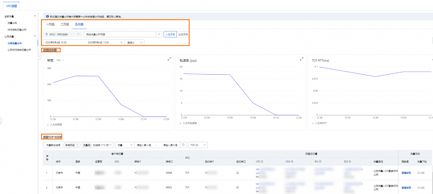Select the 出云方向 direction
433x194 pixels.
pos(183,34)
